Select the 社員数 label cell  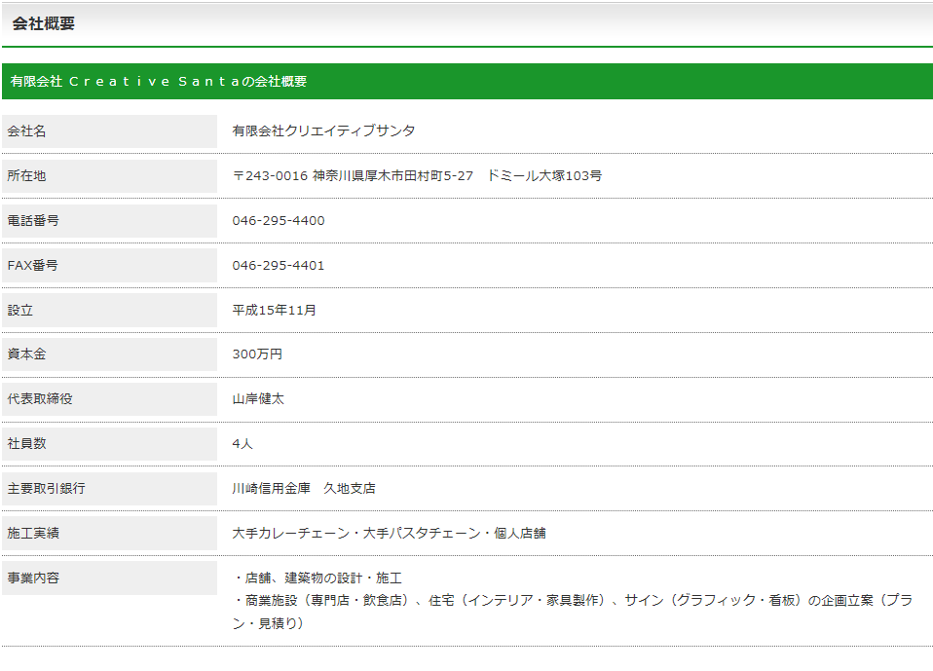109,444
